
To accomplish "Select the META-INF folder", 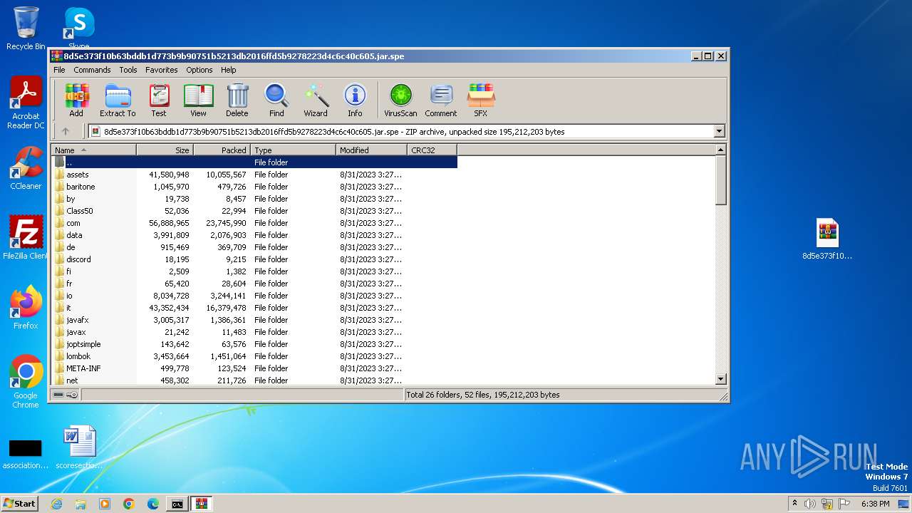I will pyautogui.click(x=83, y=368).
